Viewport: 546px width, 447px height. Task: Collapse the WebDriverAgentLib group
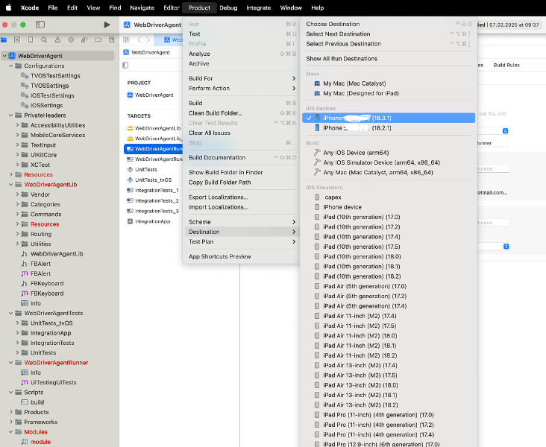[10, 184]
